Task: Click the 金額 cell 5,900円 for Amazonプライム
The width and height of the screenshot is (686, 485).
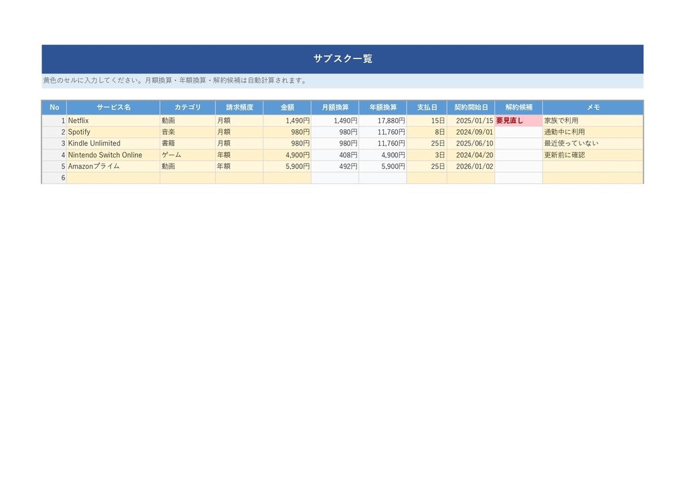Action: click(x=287, y=166)
